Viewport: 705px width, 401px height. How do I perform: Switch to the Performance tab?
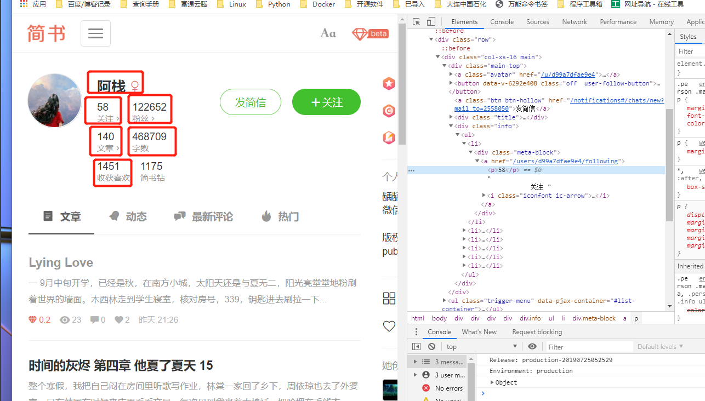618,22
